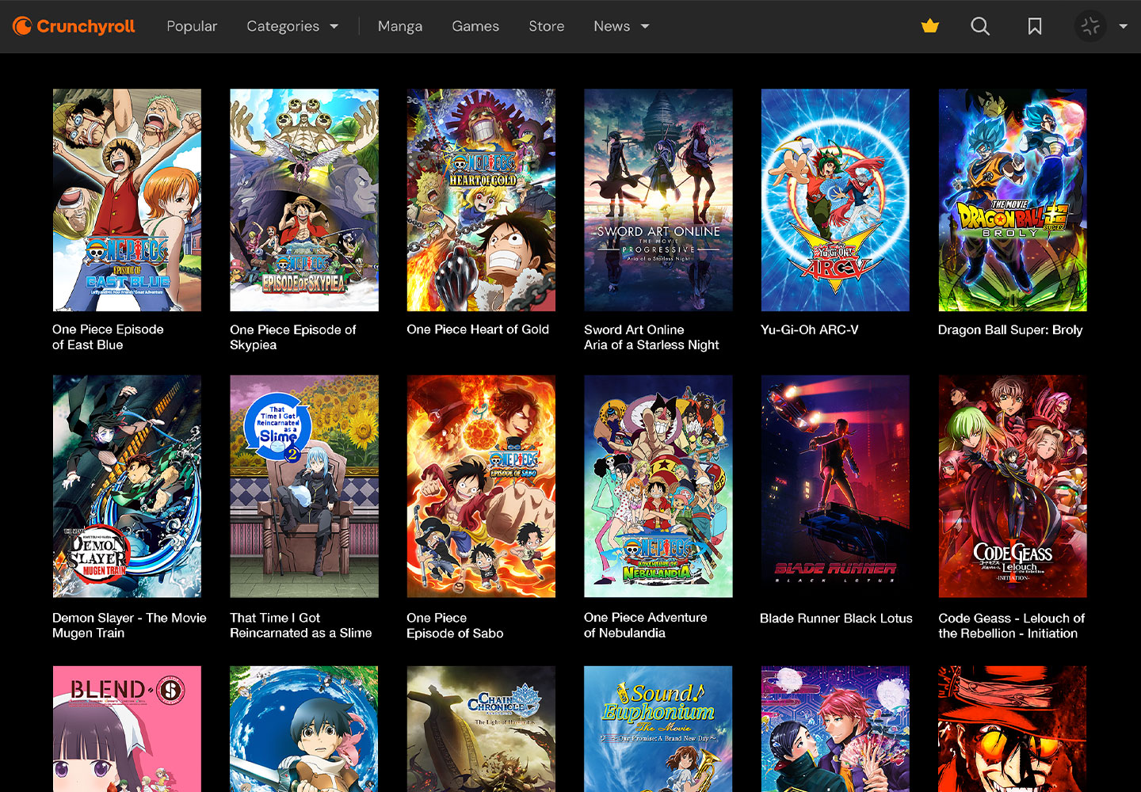Open One Piece Heart of Gold poster
The image size is (1141, 792).
point(481,200)
